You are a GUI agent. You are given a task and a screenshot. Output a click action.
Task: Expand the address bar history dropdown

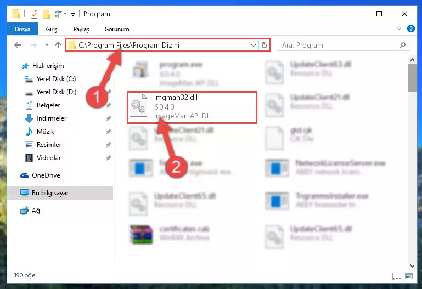[x=253, y=45]
